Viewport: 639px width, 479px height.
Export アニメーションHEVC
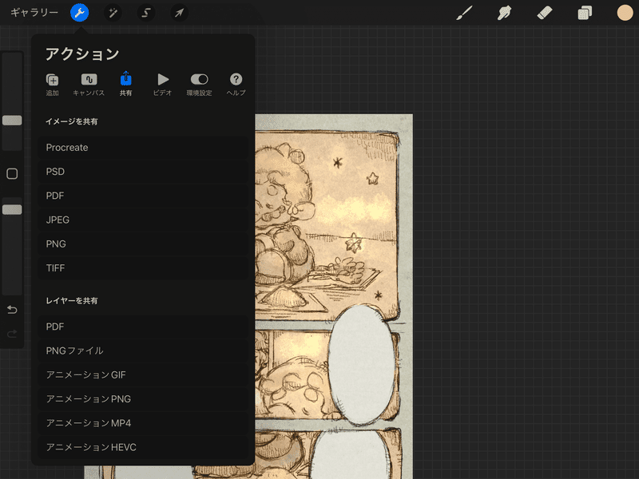pos(143,447)
